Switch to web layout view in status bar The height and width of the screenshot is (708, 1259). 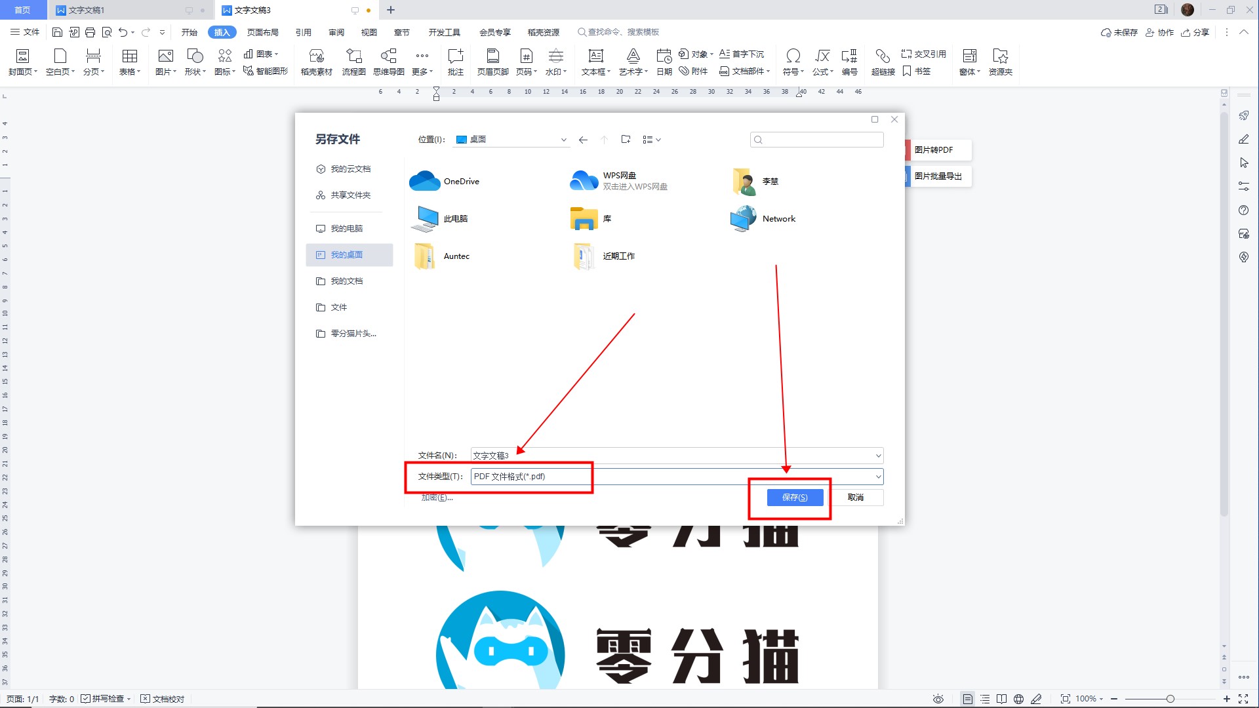click(1018, 699)
